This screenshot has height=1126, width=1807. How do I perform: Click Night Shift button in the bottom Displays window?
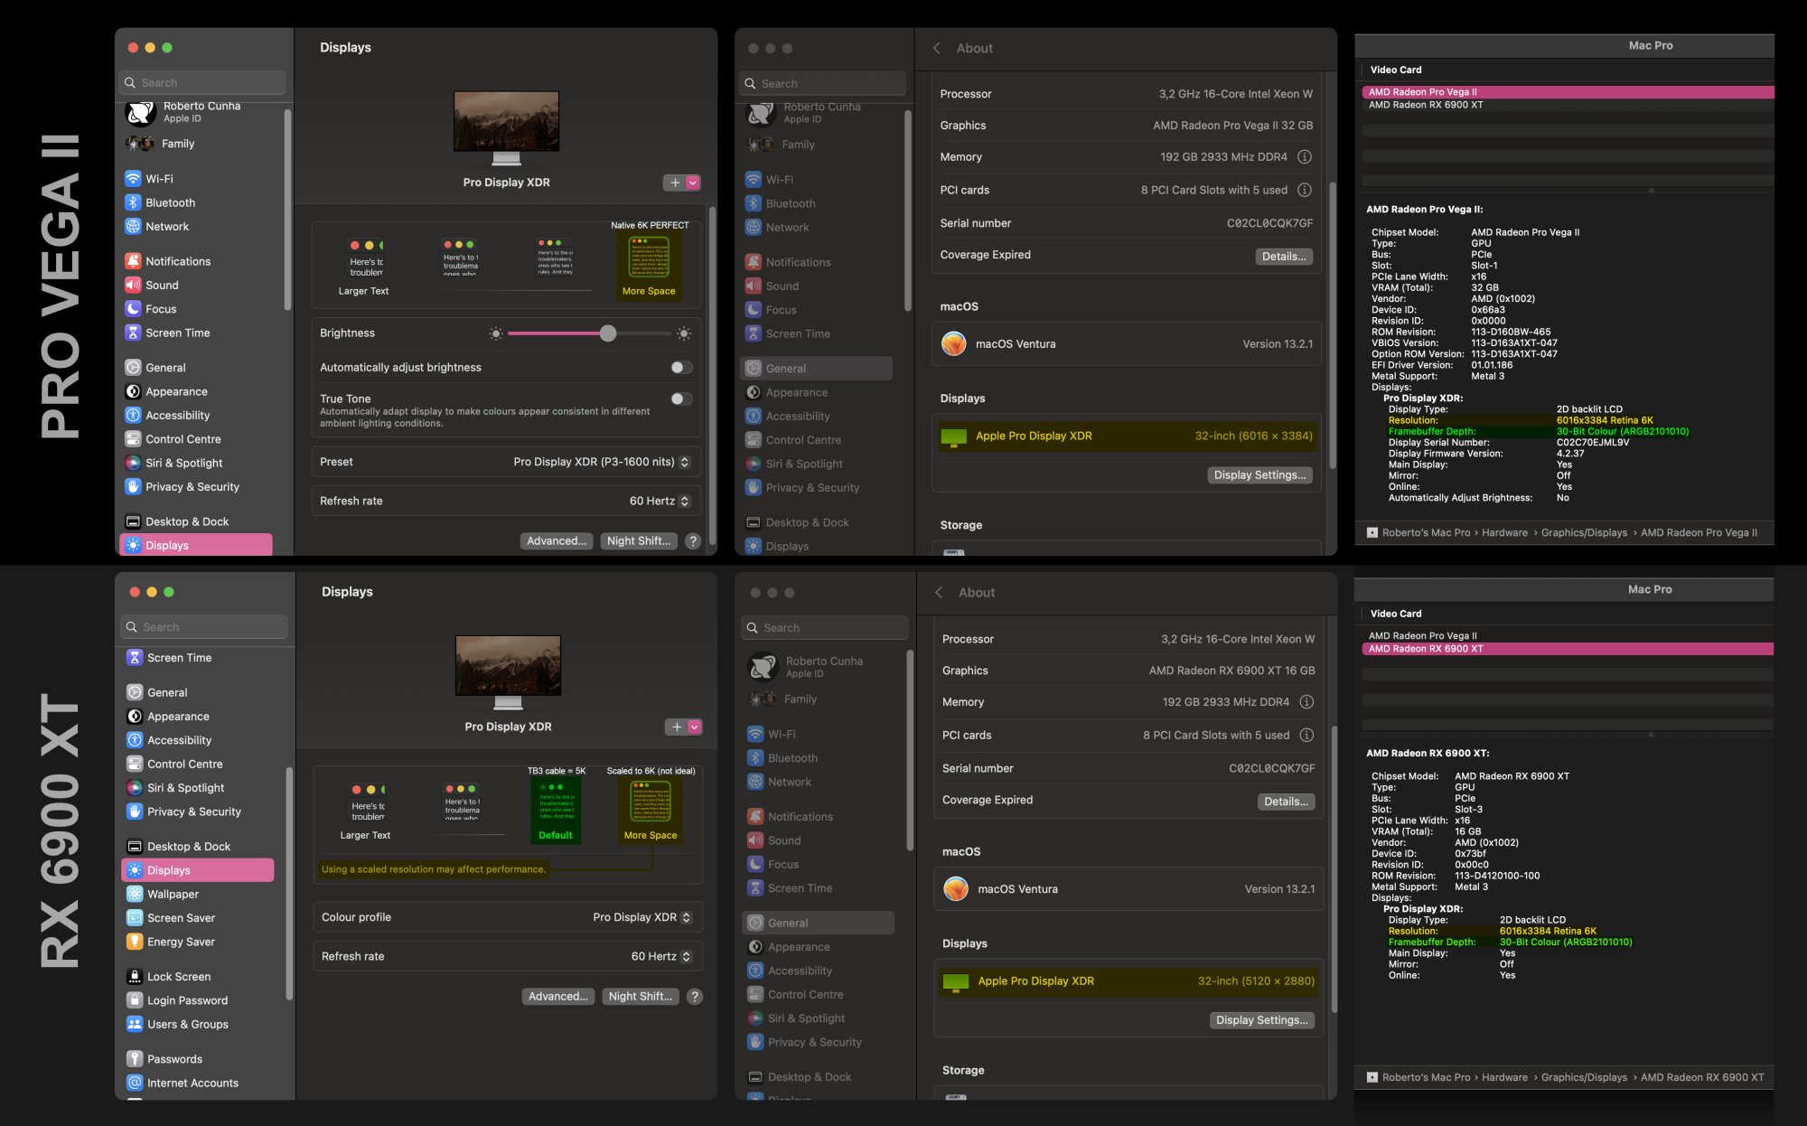[x=640, y=996]
